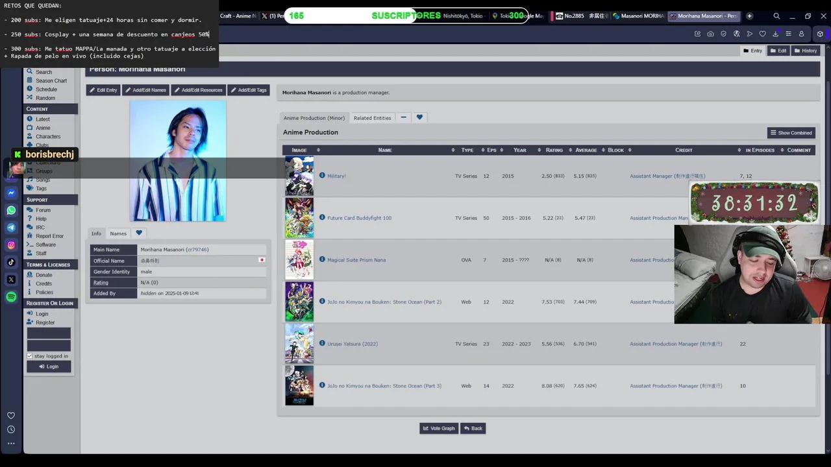Open X (Twitter) in the browser sidebar
Image resolution: width=831 pixels, height=467 pixels.
tap(11, 280)
